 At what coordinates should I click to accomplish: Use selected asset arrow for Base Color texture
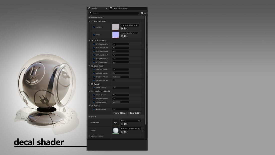point(122,28)
